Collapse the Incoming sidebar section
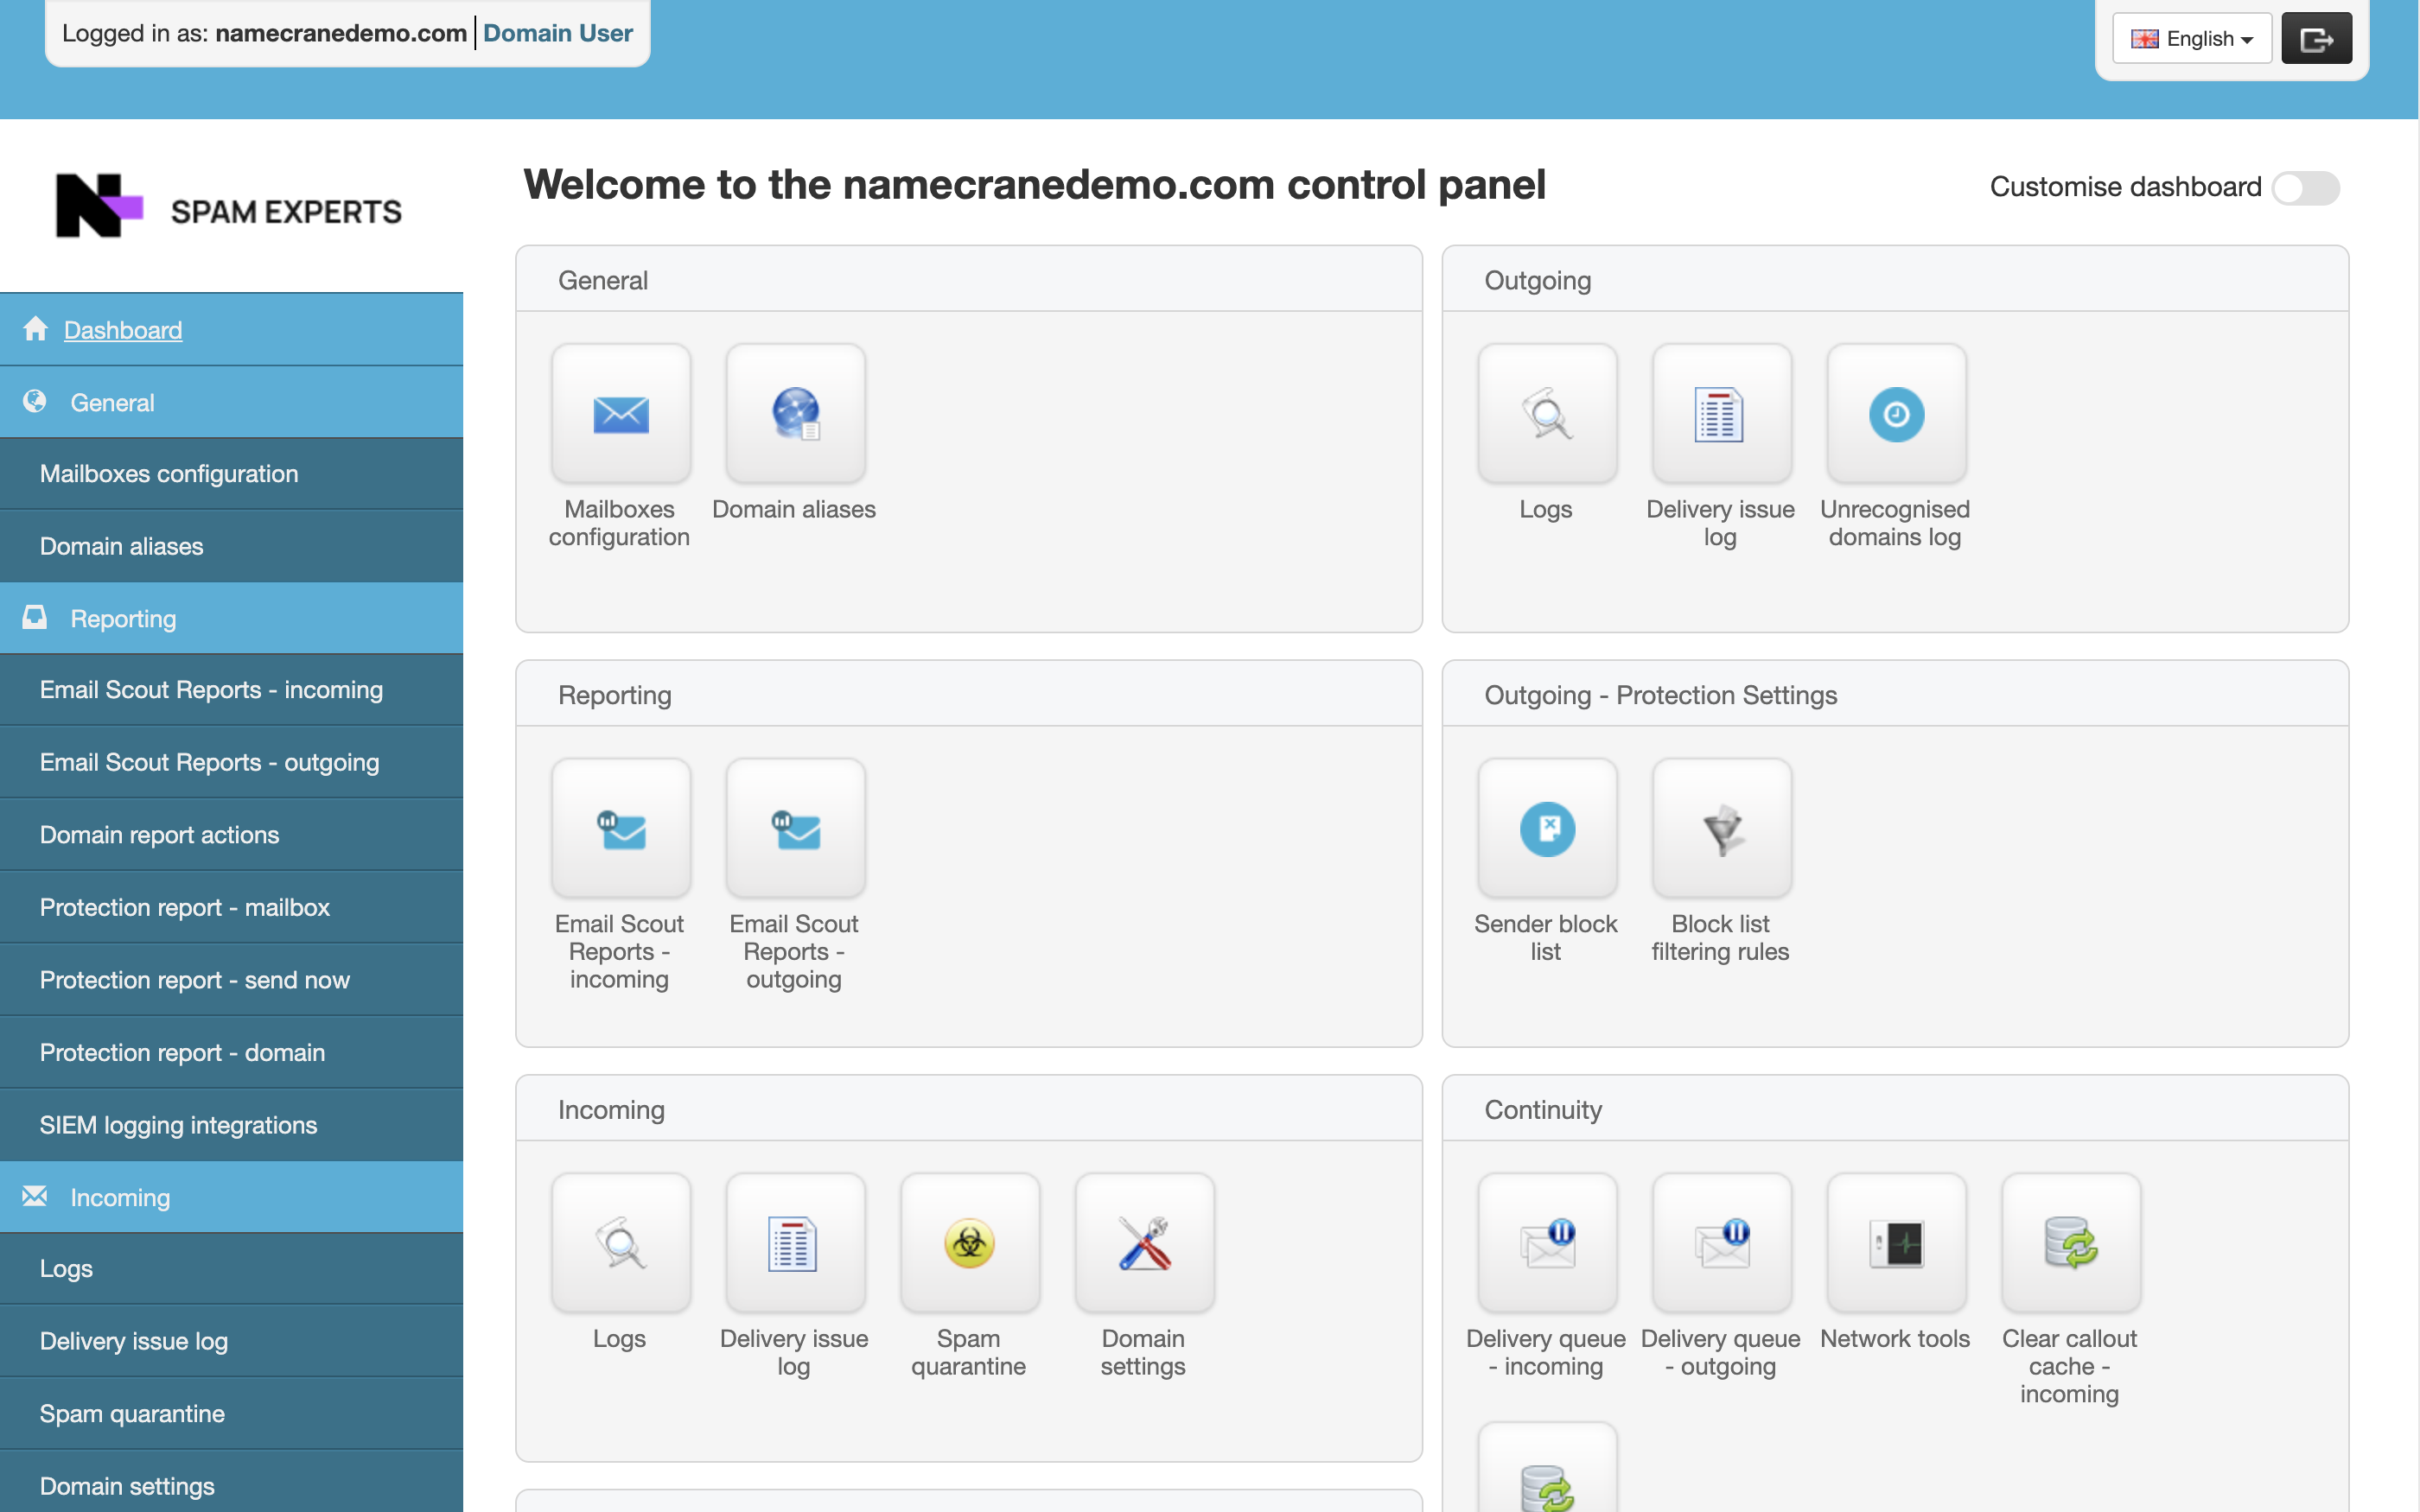 (x=120, y=1197)
